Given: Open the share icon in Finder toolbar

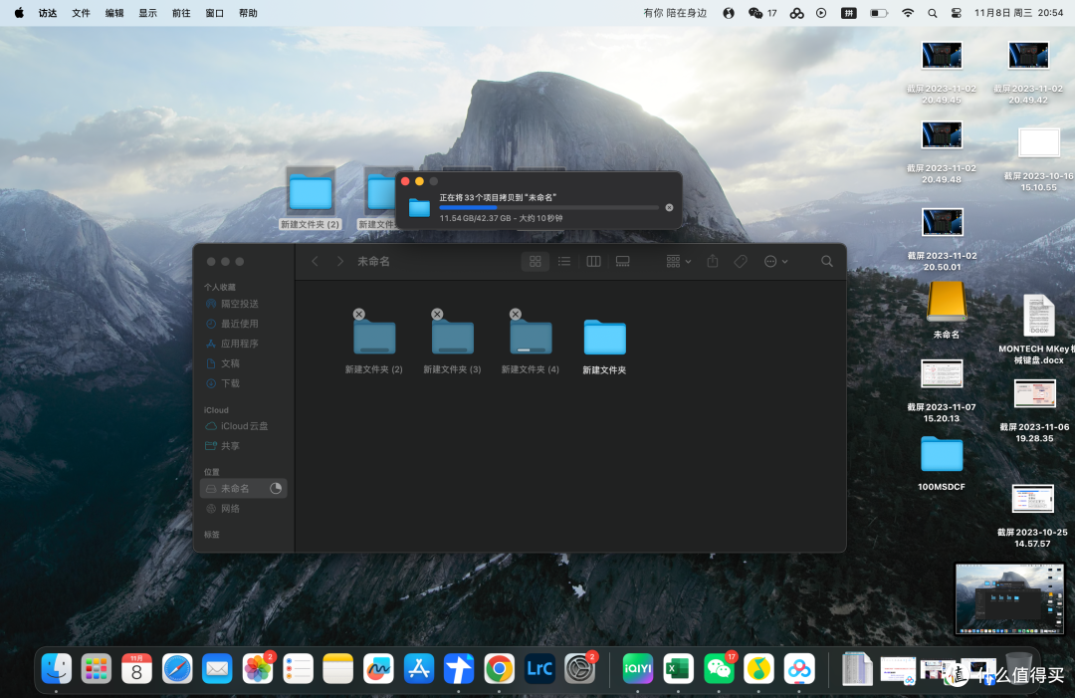Looking at the screenshot, I should coord(713,261).
